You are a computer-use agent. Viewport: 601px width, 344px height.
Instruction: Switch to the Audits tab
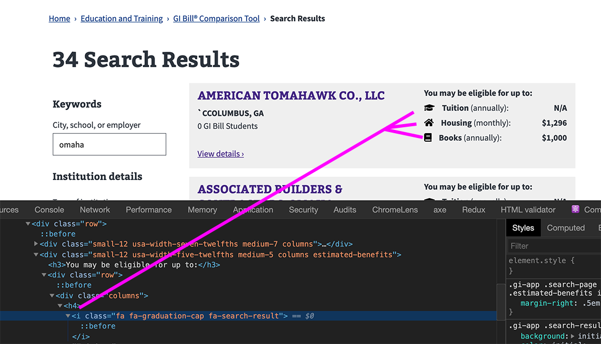(x=345, y=209)
